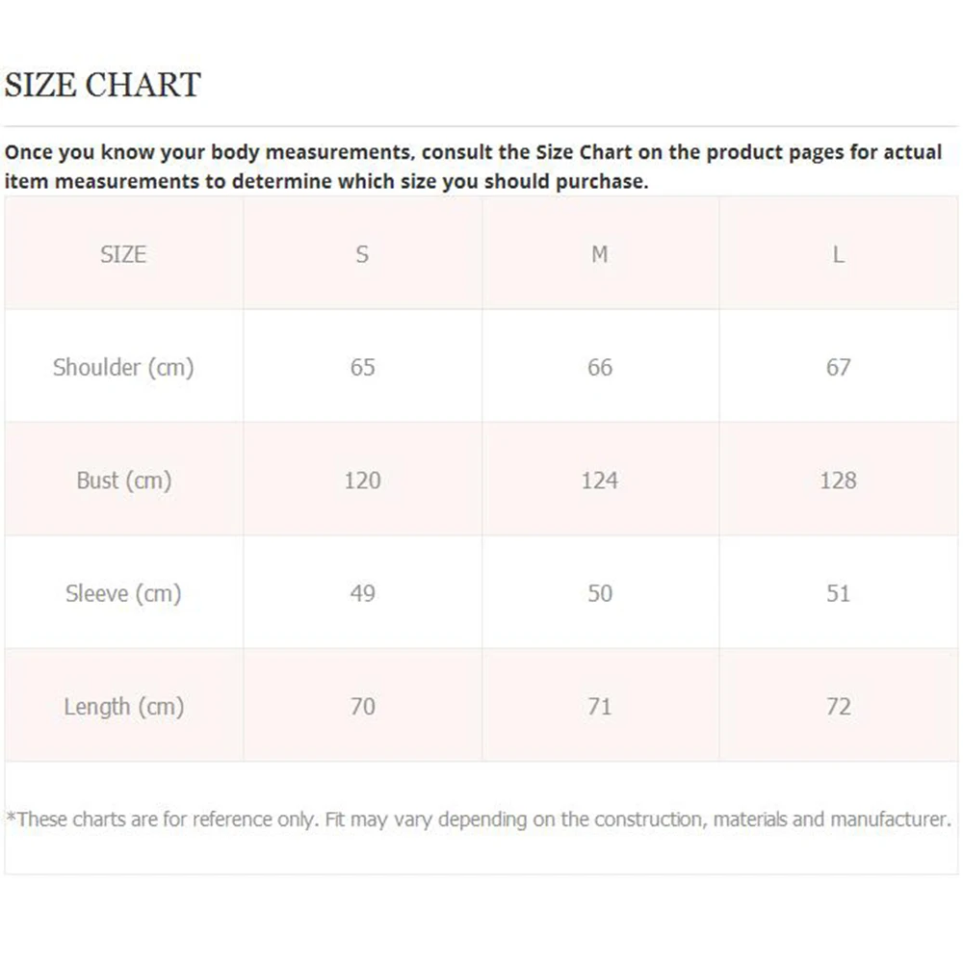Image resolution: width=963 pixels, height=963 pixels.
Task: Click bust value 120 for size S
Action: [x=362, y=480]
